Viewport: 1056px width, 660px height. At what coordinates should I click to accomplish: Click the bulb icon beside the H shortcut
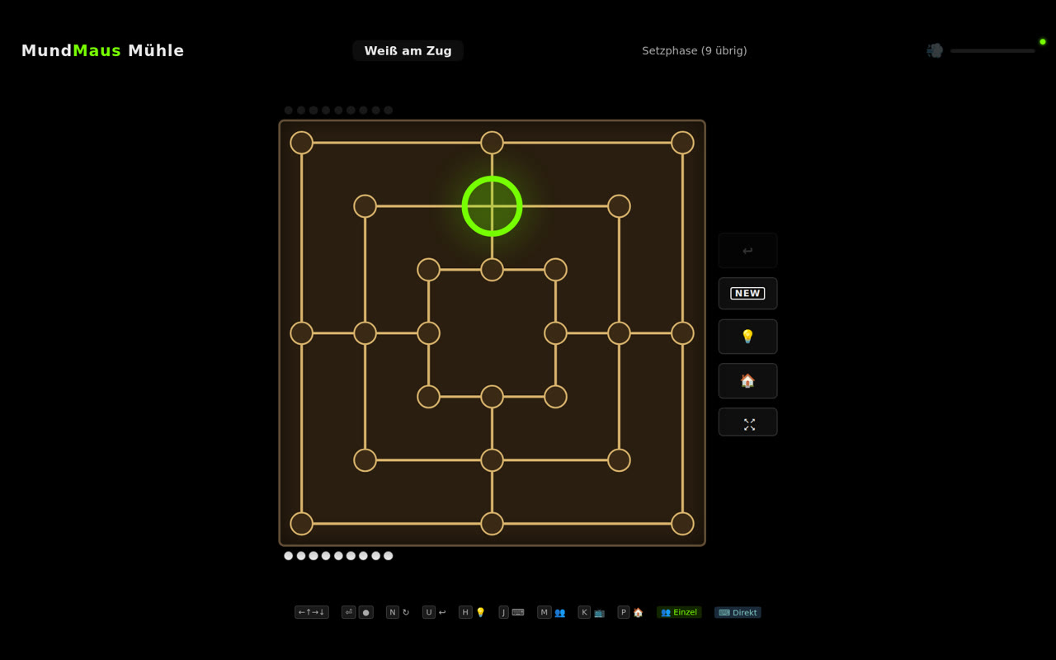coord(480,611)
